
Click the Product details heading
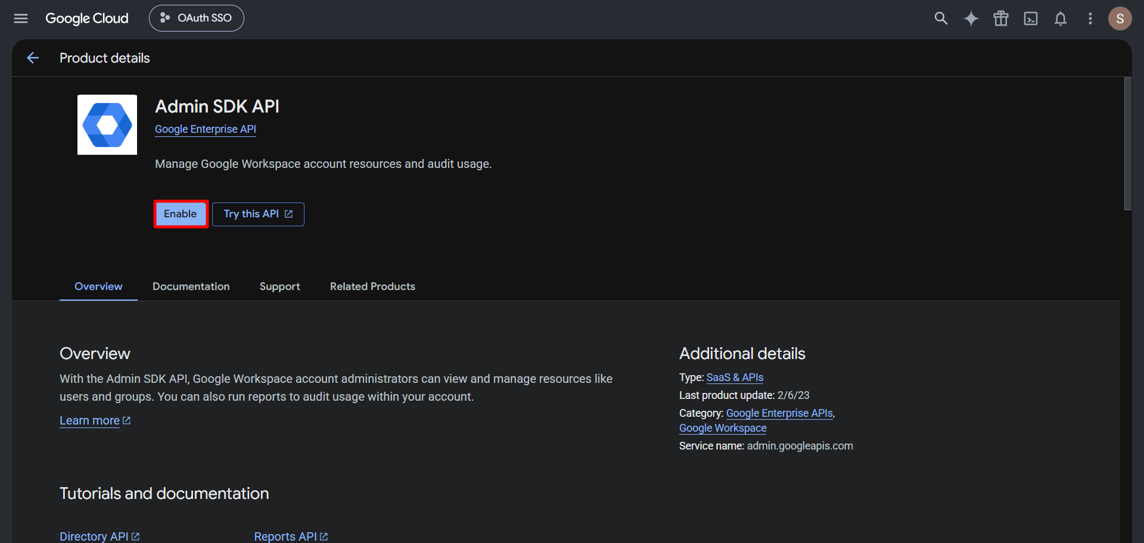[x=105, y=58]
